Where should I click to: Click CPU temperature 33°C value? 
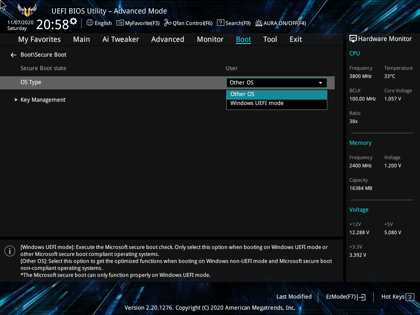pos(390,76)
